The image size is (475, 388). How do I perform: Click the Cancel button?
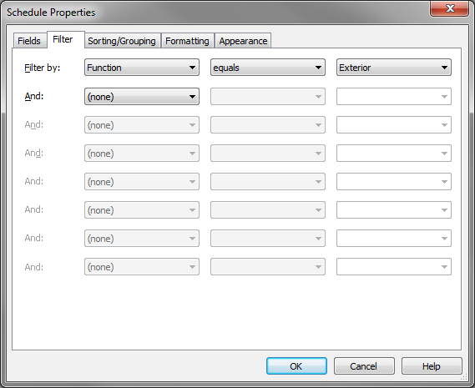(x=364, y=366)
